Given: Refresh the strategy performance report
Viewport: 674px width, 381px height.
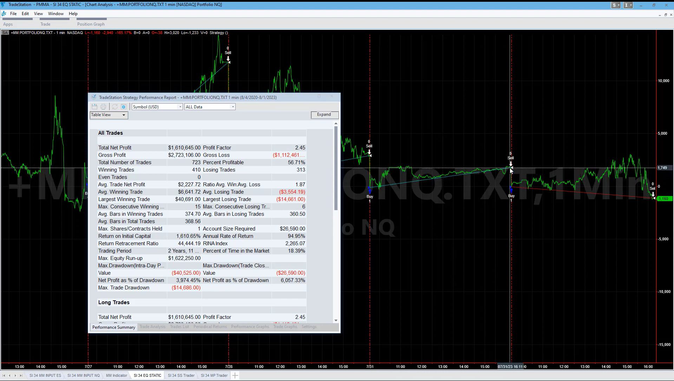Looking at the screenshot, I should (115, 107).
